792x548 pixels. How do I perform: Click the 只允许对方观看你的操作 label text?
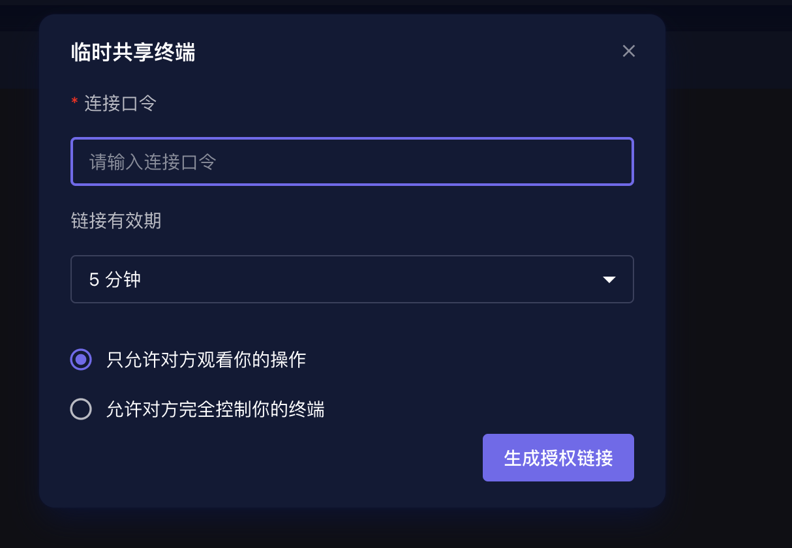coord(206,359)
